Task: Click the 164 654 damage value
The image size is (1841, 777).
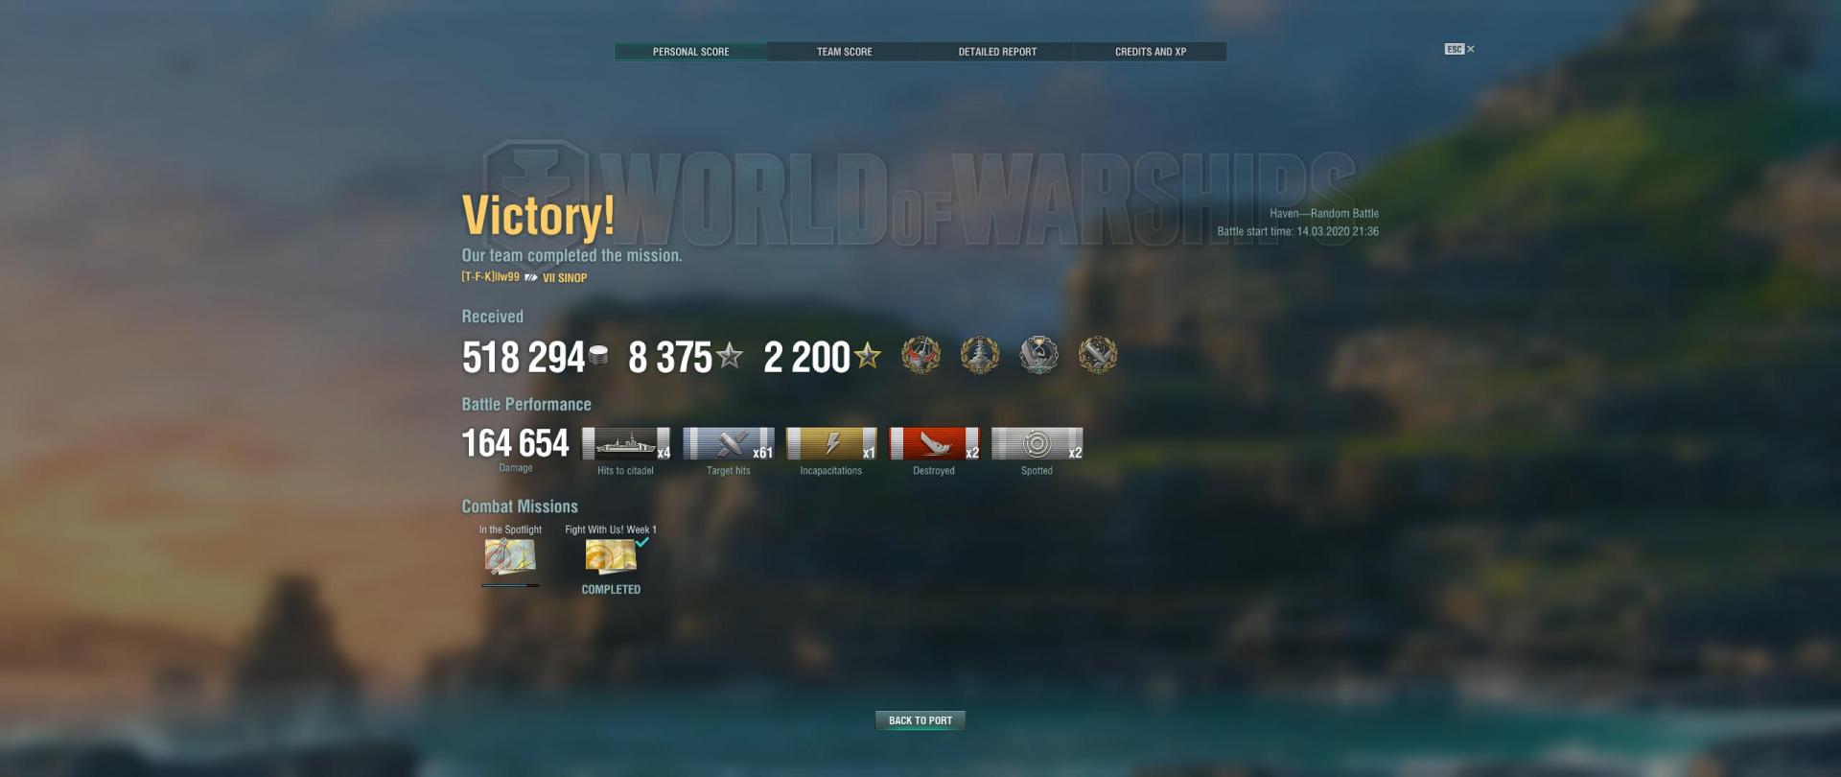Action: point(516,443)
